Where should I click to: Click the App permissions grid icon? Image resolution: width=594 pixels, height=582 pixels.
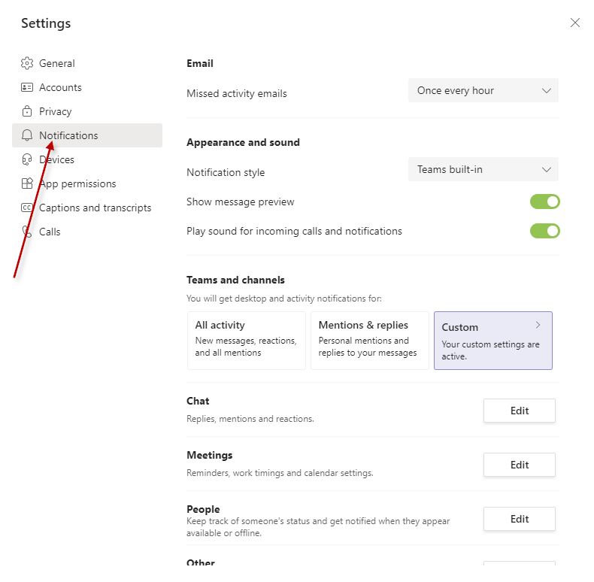(x=27, y=183)
